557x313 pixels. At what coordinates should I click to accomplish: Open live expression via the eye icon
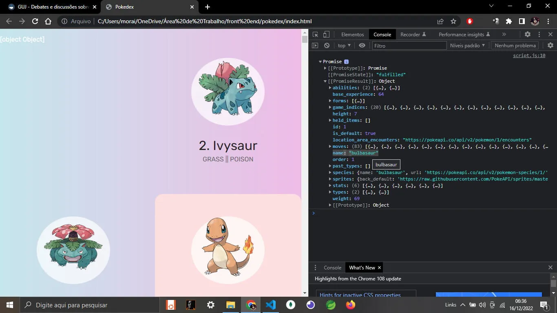tap(362, 46)
